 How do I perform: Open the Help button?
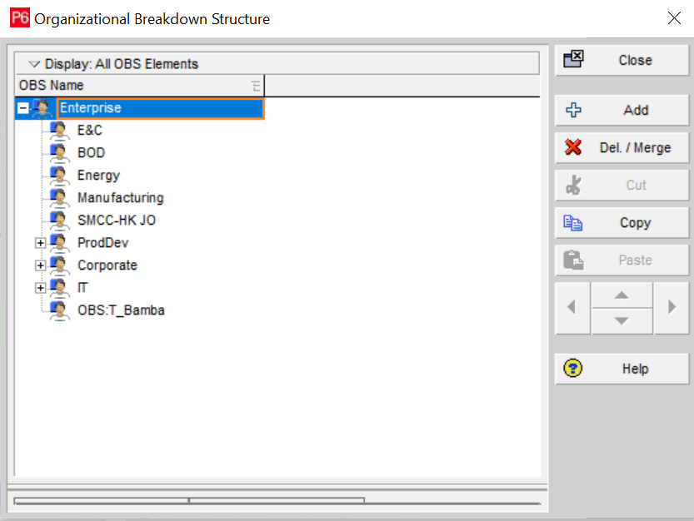pyautogui.click(x=622, y=369)
